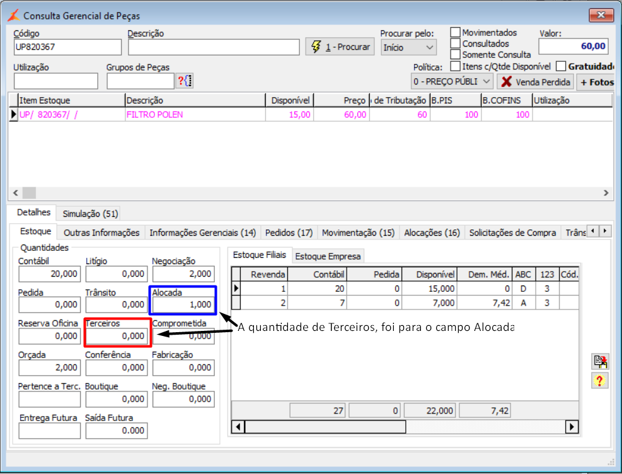The image size is (622, 474).
Task: Check Itens c/Qtde Disponível
Action: tap(456, 66)
